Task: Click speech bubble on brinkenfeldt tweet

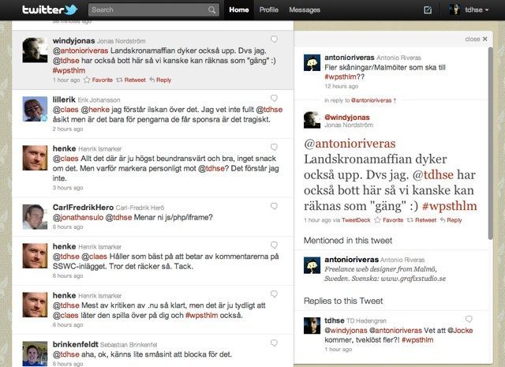Action: [x=274, y=343]
